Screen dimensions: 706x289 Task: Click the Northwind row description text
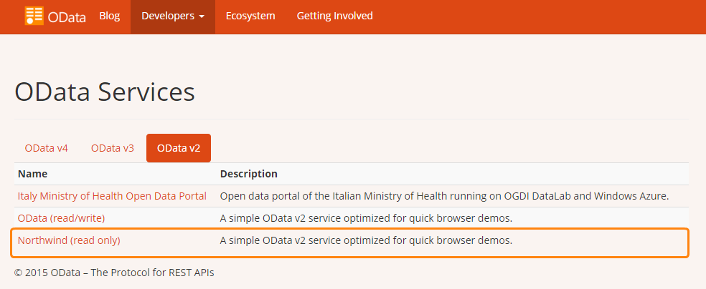pyautogui.click(x=366, y=240)
